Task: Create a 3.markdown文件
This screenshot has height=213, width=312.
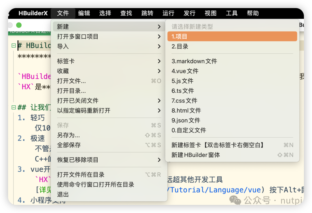Action: (232, 61)
